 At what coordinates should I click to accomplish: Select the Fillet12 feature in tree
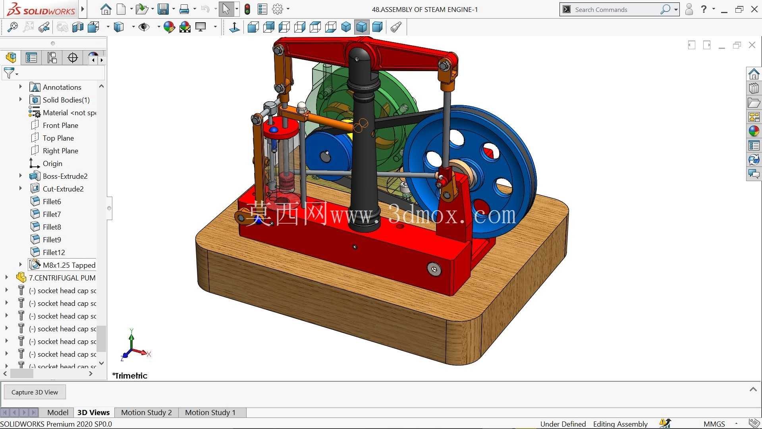(x=54, y=252)
